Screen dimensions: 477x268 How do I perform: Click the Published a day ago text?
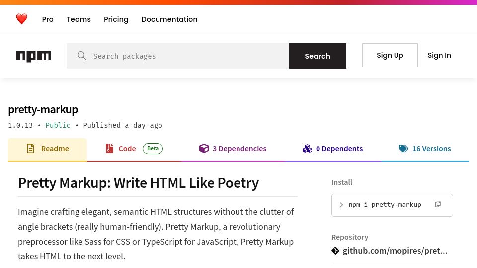point(123,125)
